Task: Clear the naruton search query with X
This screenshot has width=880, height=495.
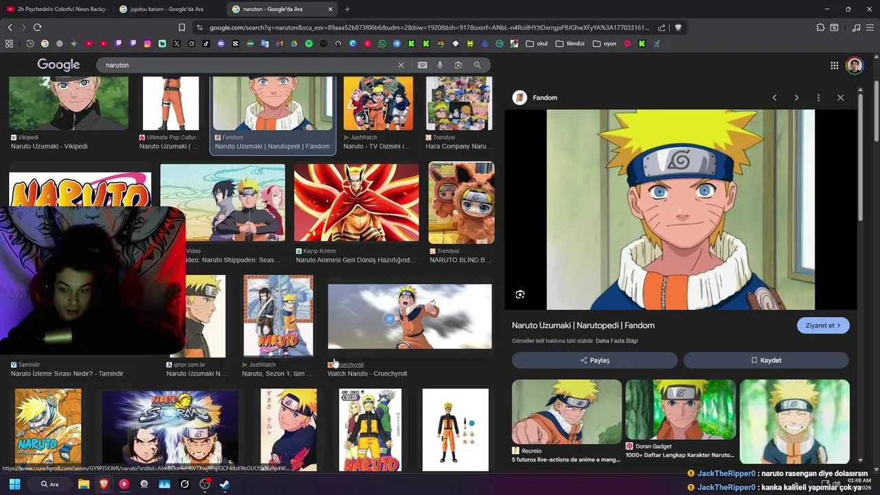Action: (x=401, y=65)
